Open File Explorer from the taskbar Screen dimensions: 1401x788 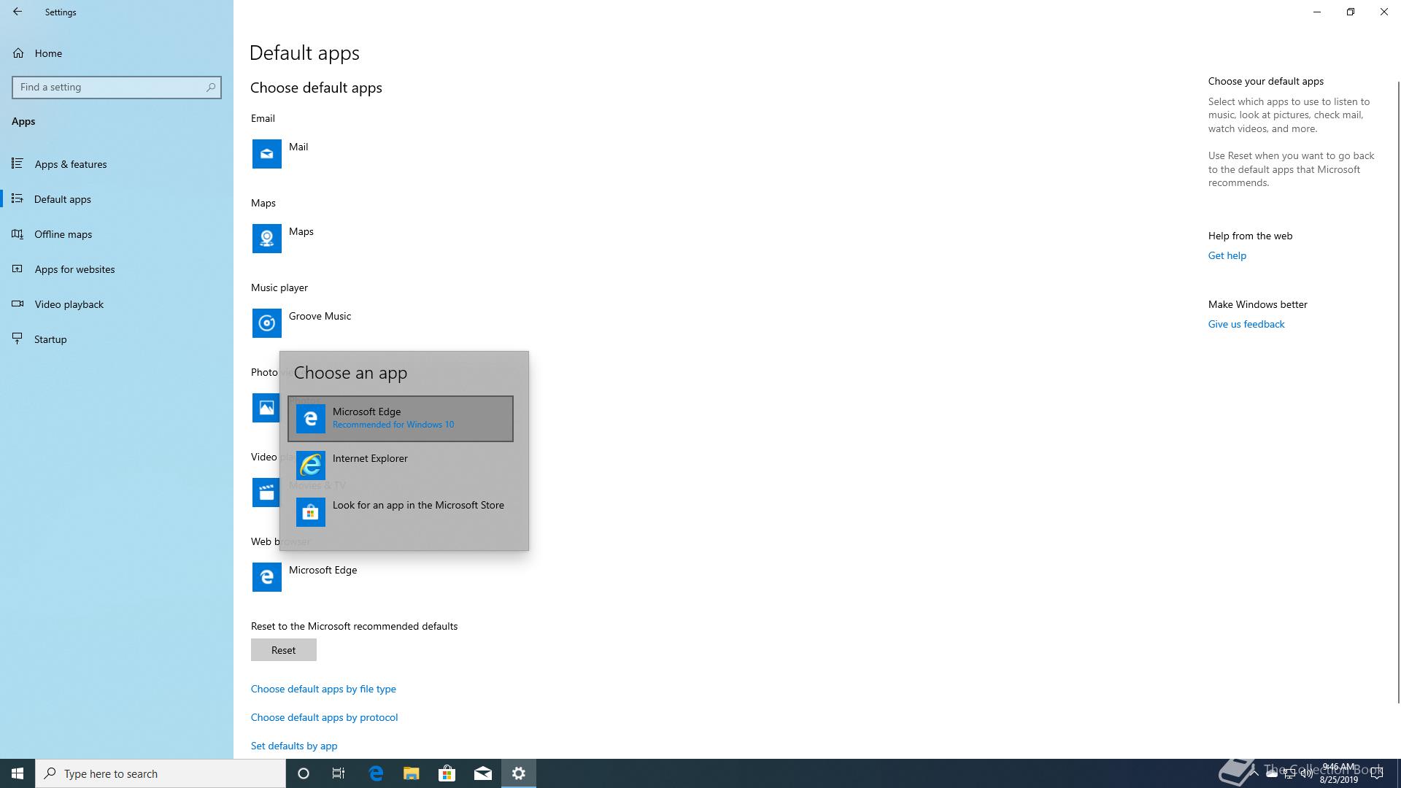(x=412, y=773)
